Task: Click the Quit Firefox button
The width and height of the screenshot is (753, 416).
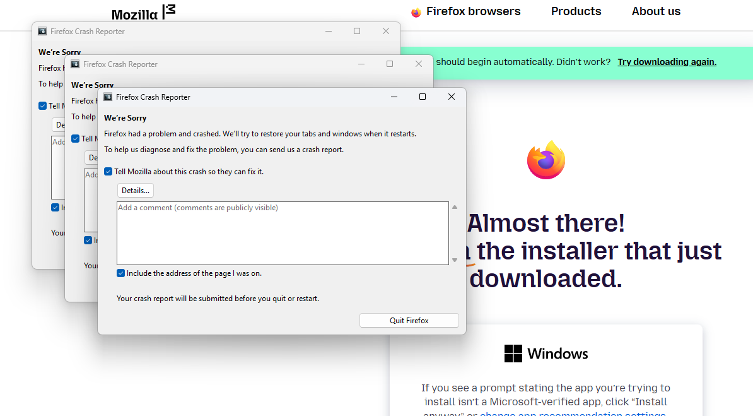Action: (x=409, y=320)
